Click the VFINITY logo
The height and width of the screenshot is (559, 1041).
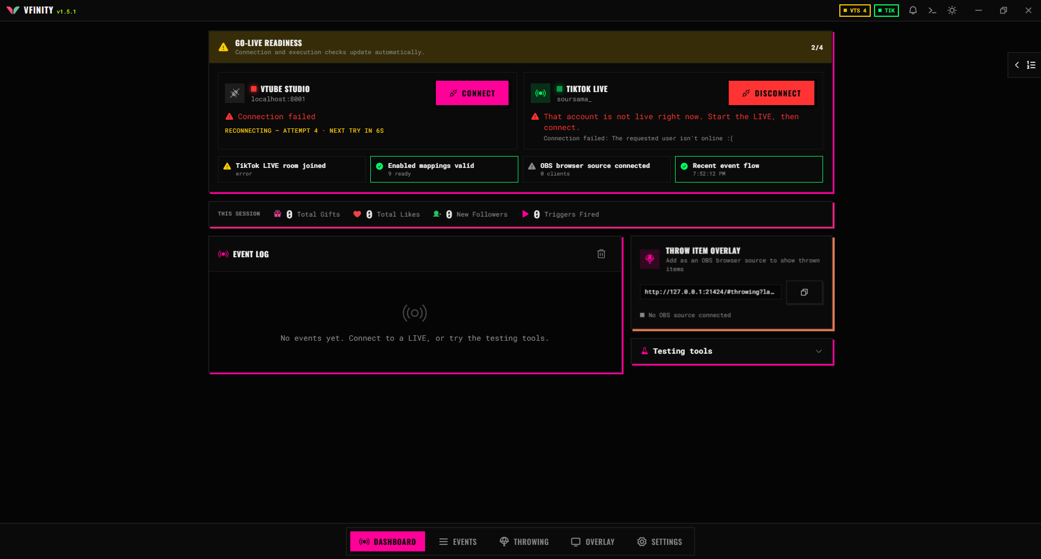coord(13,10)
